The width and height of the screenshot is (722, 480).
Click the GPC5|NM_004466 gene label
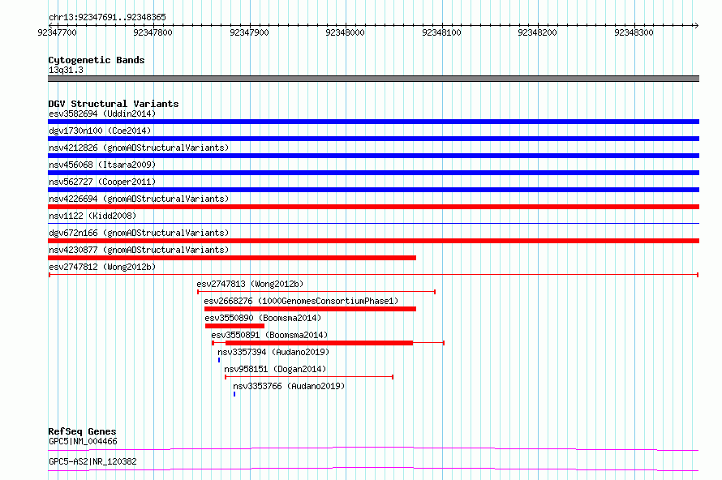coord(83,441)
